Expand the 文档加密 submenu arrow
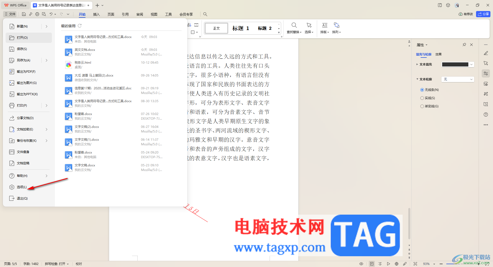This screenshot has height=267, width=493. [x=46, y=129]
